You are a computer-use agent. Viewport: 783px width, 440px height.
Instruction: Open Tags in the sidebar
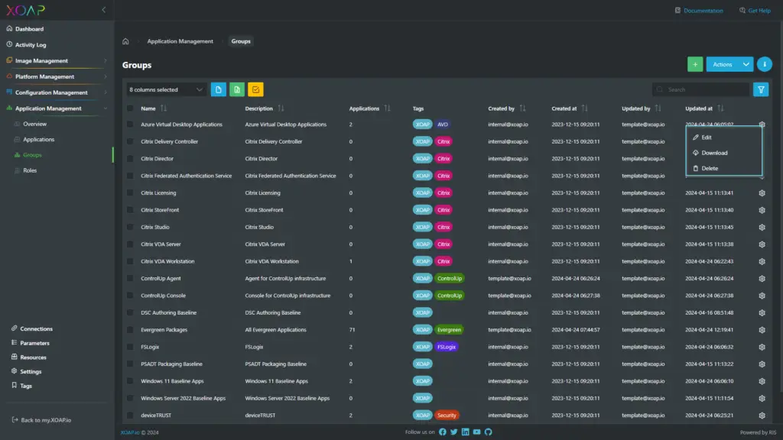[26, 386]
